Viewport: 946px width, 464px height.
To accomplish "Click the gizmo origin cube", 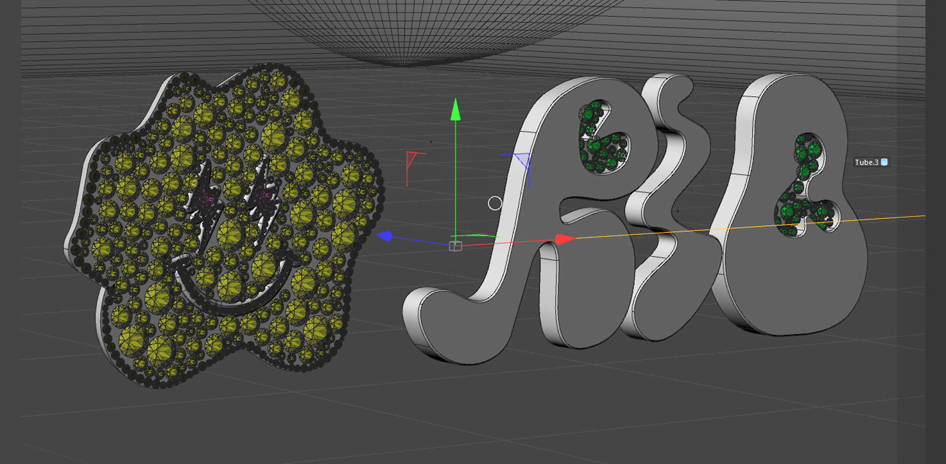I will [x=455, y=246].
